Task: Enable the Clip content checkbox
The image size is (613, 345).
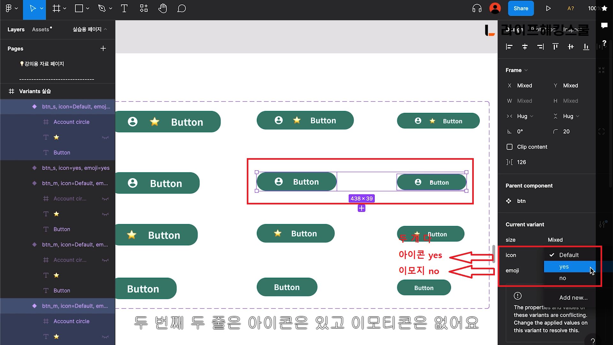Action: [510, 147]
